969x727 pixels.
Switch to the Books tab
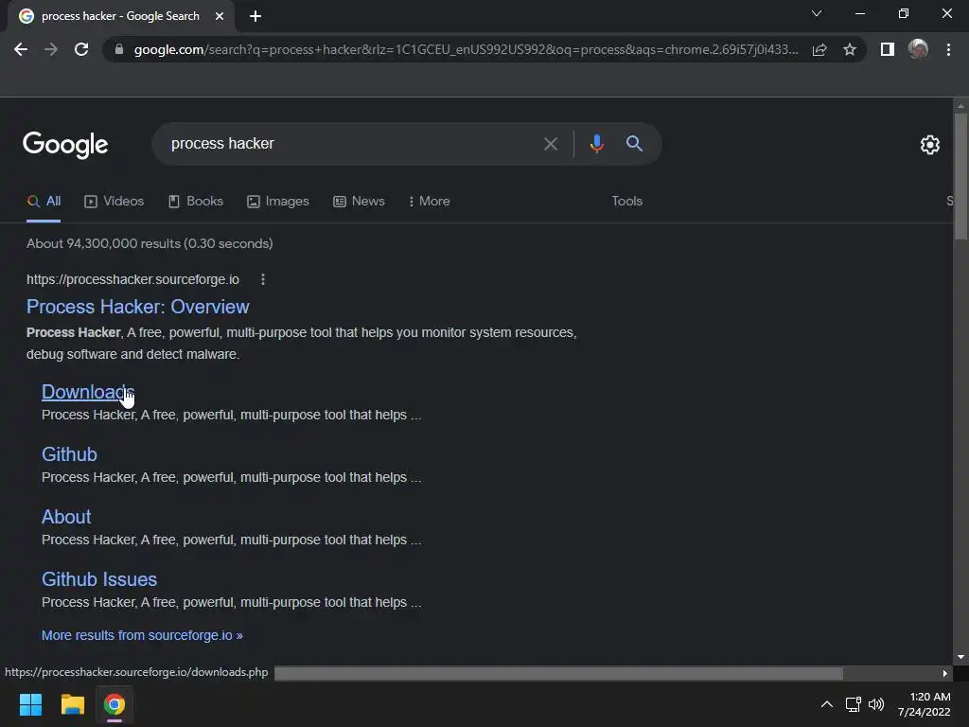[196, 202]
